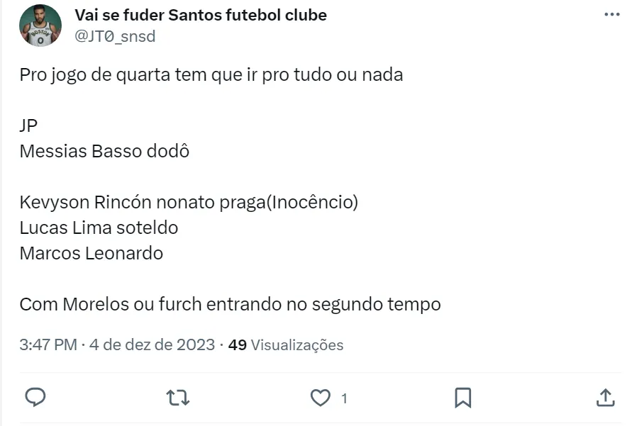
Task: Click the 'JP' goalkeeper line
Action: pyautogui.click(x=29, y=125)
